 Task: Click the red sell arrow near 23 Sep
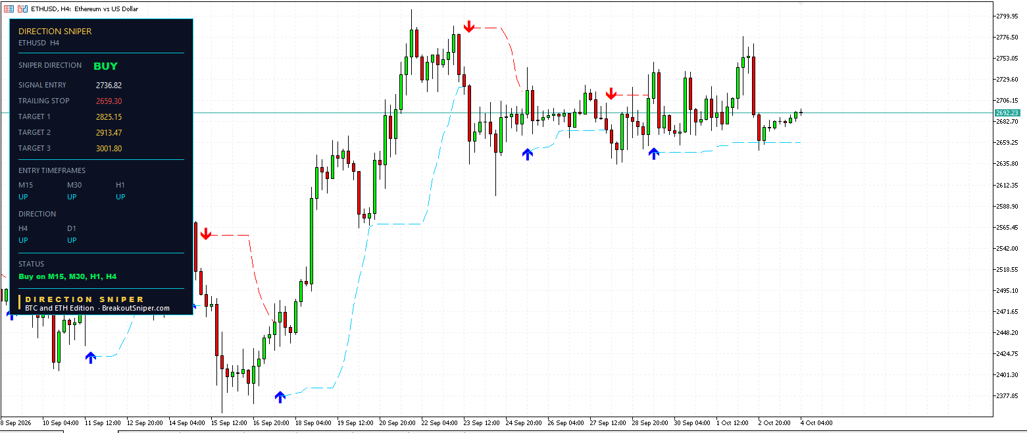tap(468, 26)
